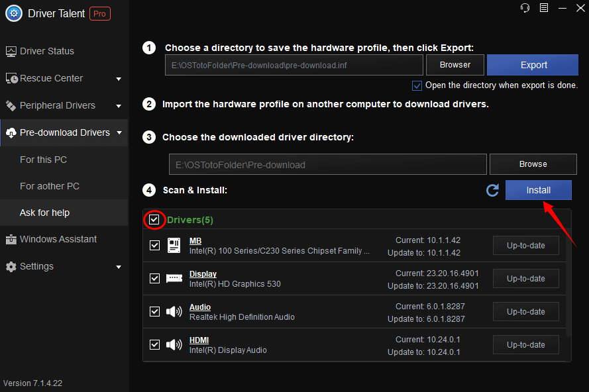Uncheck the MB driver checkbox

155,246
